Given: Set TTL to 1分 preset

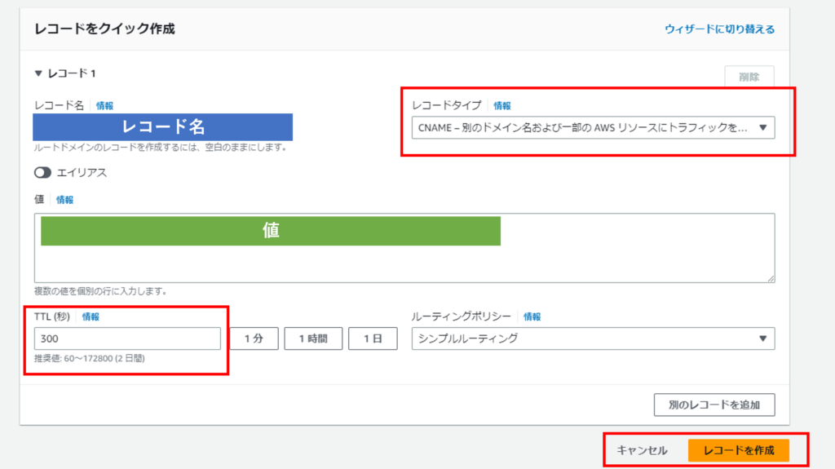Looking at the screenshot, I should pyautogui.click(x=254, y=338).
